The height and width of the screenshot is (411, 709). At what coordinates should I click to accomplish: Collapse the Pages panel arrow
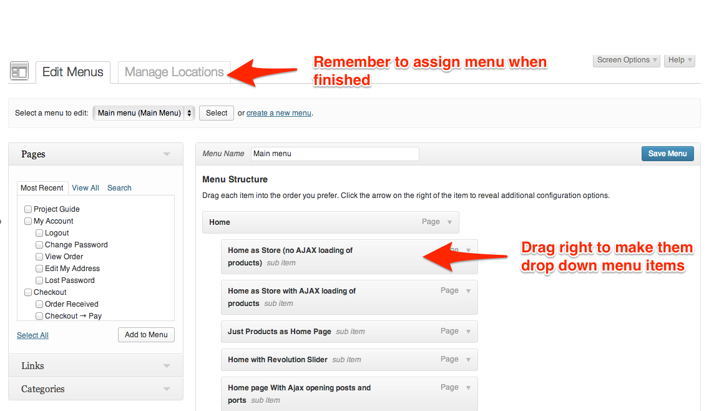click(x=167, y=154)
